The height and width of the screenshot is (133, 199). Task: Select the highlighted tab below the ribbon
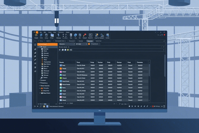(x=90, y=41)
